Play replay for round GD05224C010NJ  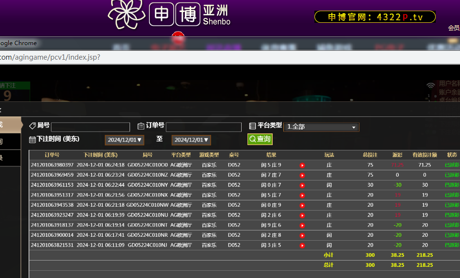302,245
